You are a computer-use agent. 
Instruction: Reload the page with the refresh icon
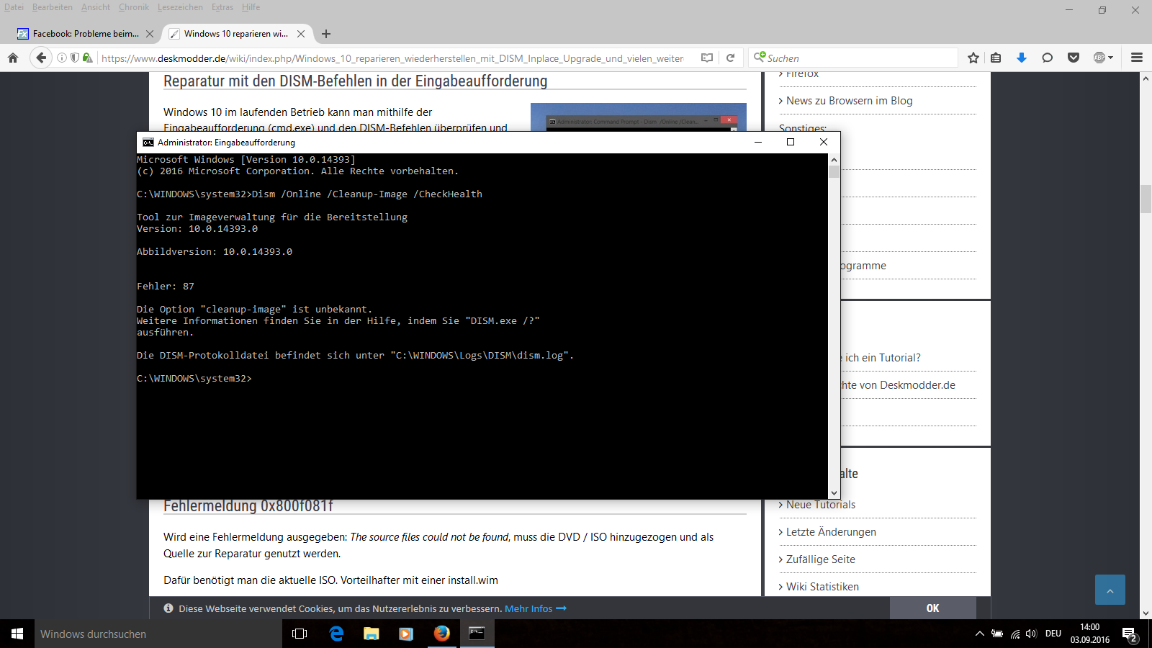coord(730,58)
